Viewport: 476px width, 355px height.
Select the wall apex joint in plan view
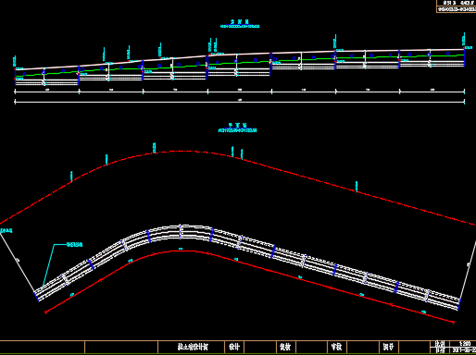click(x=181, y=232)
